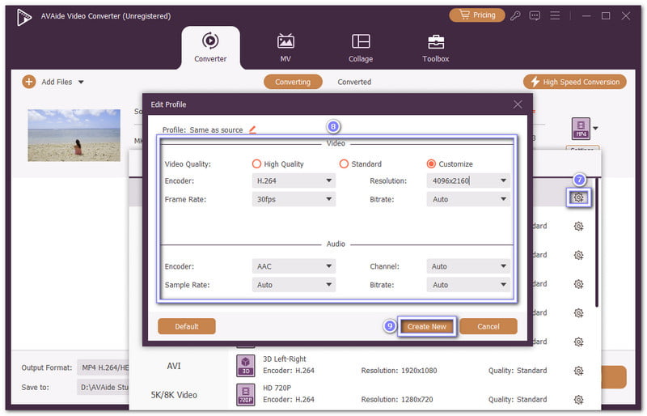Expand the Add Files dropdown arrow
The height and width of the screenshot is (416, 647).
pos(81,83)
